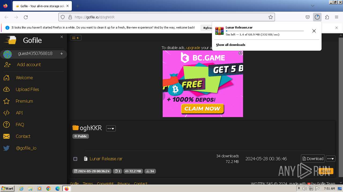Click the Firefox reload button
Viewport: 343px width, 192px height.
26,17
